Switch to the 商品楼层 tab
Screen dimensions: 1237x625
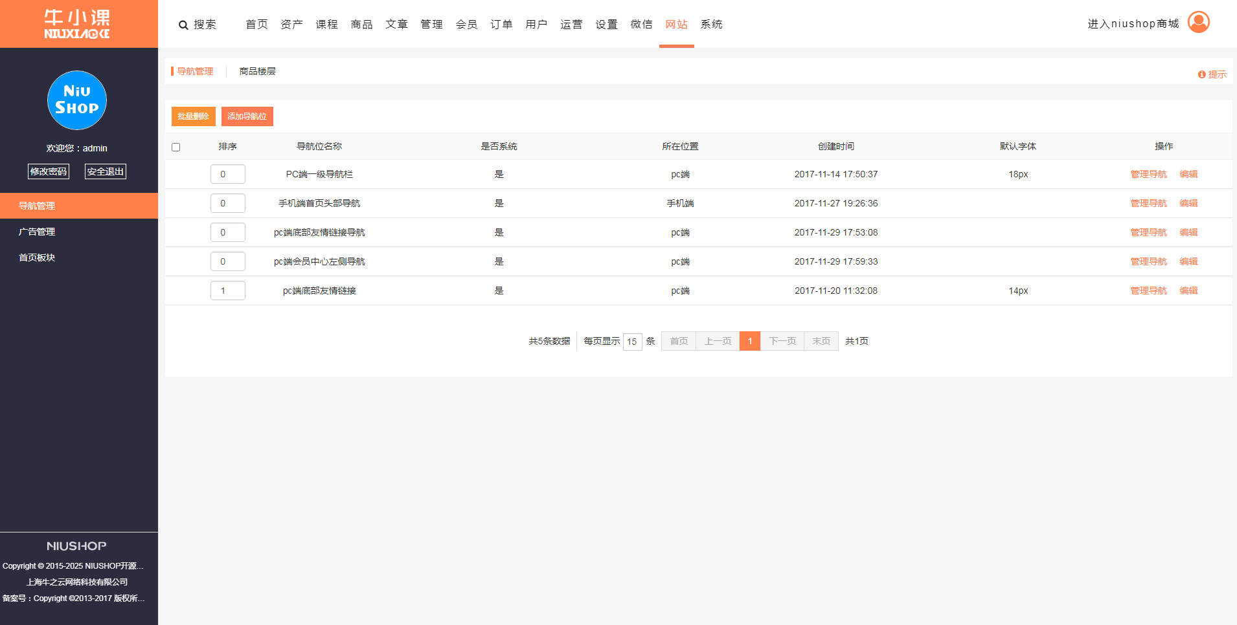(x=257, y=71)
